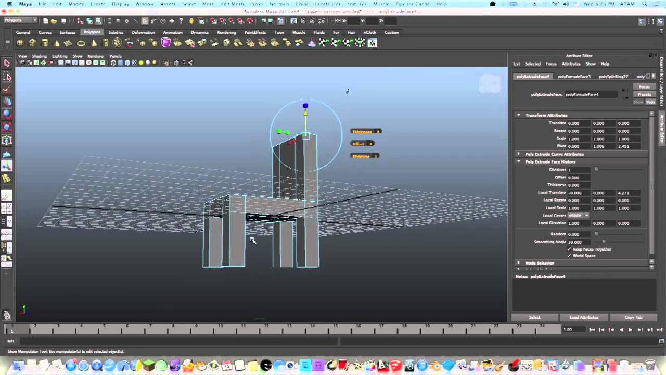This screenshot has width=666, height=375.
Task: Click the view cube in viewport corner
Action: tap(489, 84)
